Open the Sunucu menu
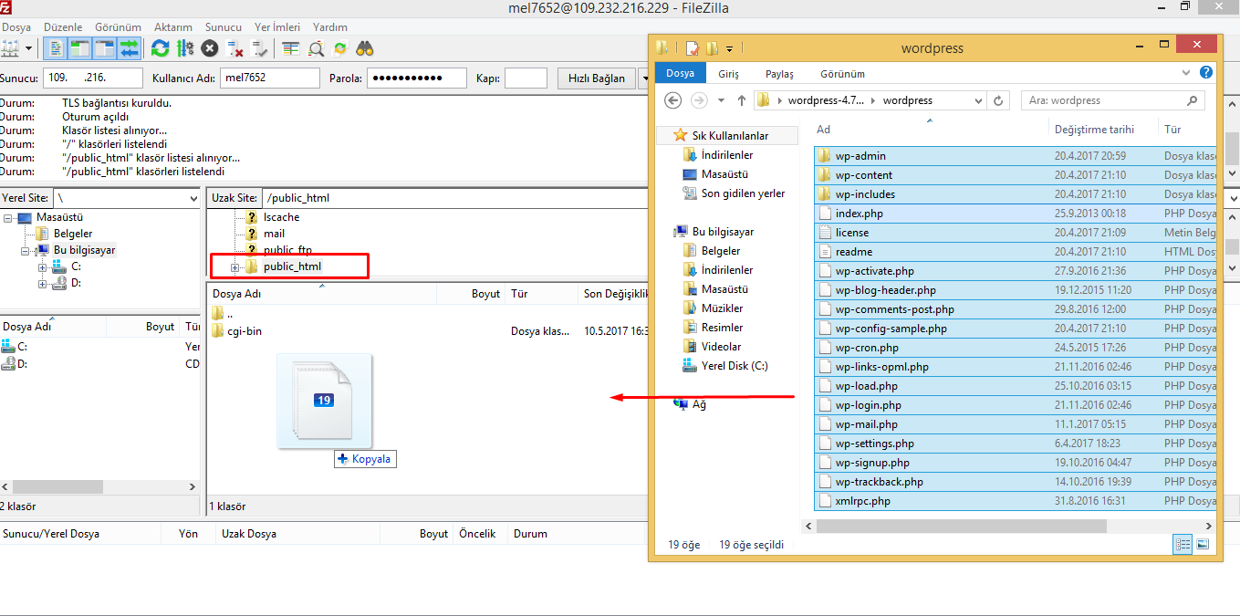 pyautogui.click(x=223, y=27)
